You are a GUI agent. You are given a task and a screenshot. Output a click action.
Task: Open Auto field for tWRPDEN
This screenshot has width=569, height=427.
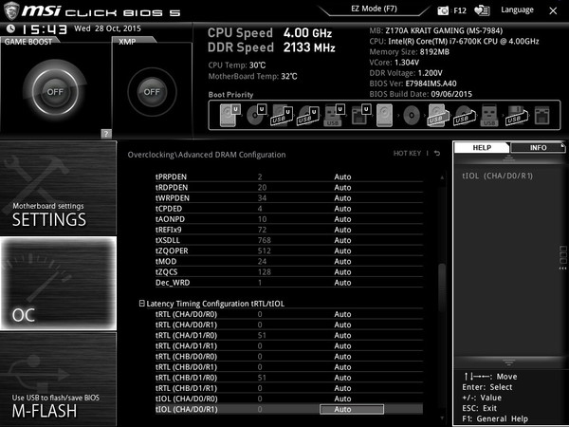pos(342,198)
